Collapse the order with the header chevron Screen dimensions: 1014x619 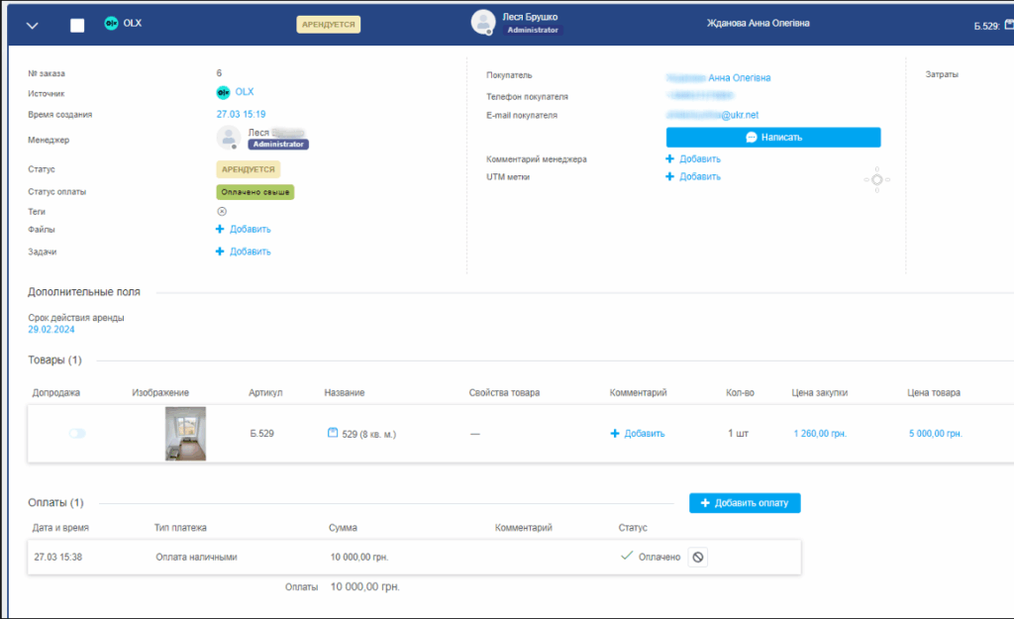[33, 26]
